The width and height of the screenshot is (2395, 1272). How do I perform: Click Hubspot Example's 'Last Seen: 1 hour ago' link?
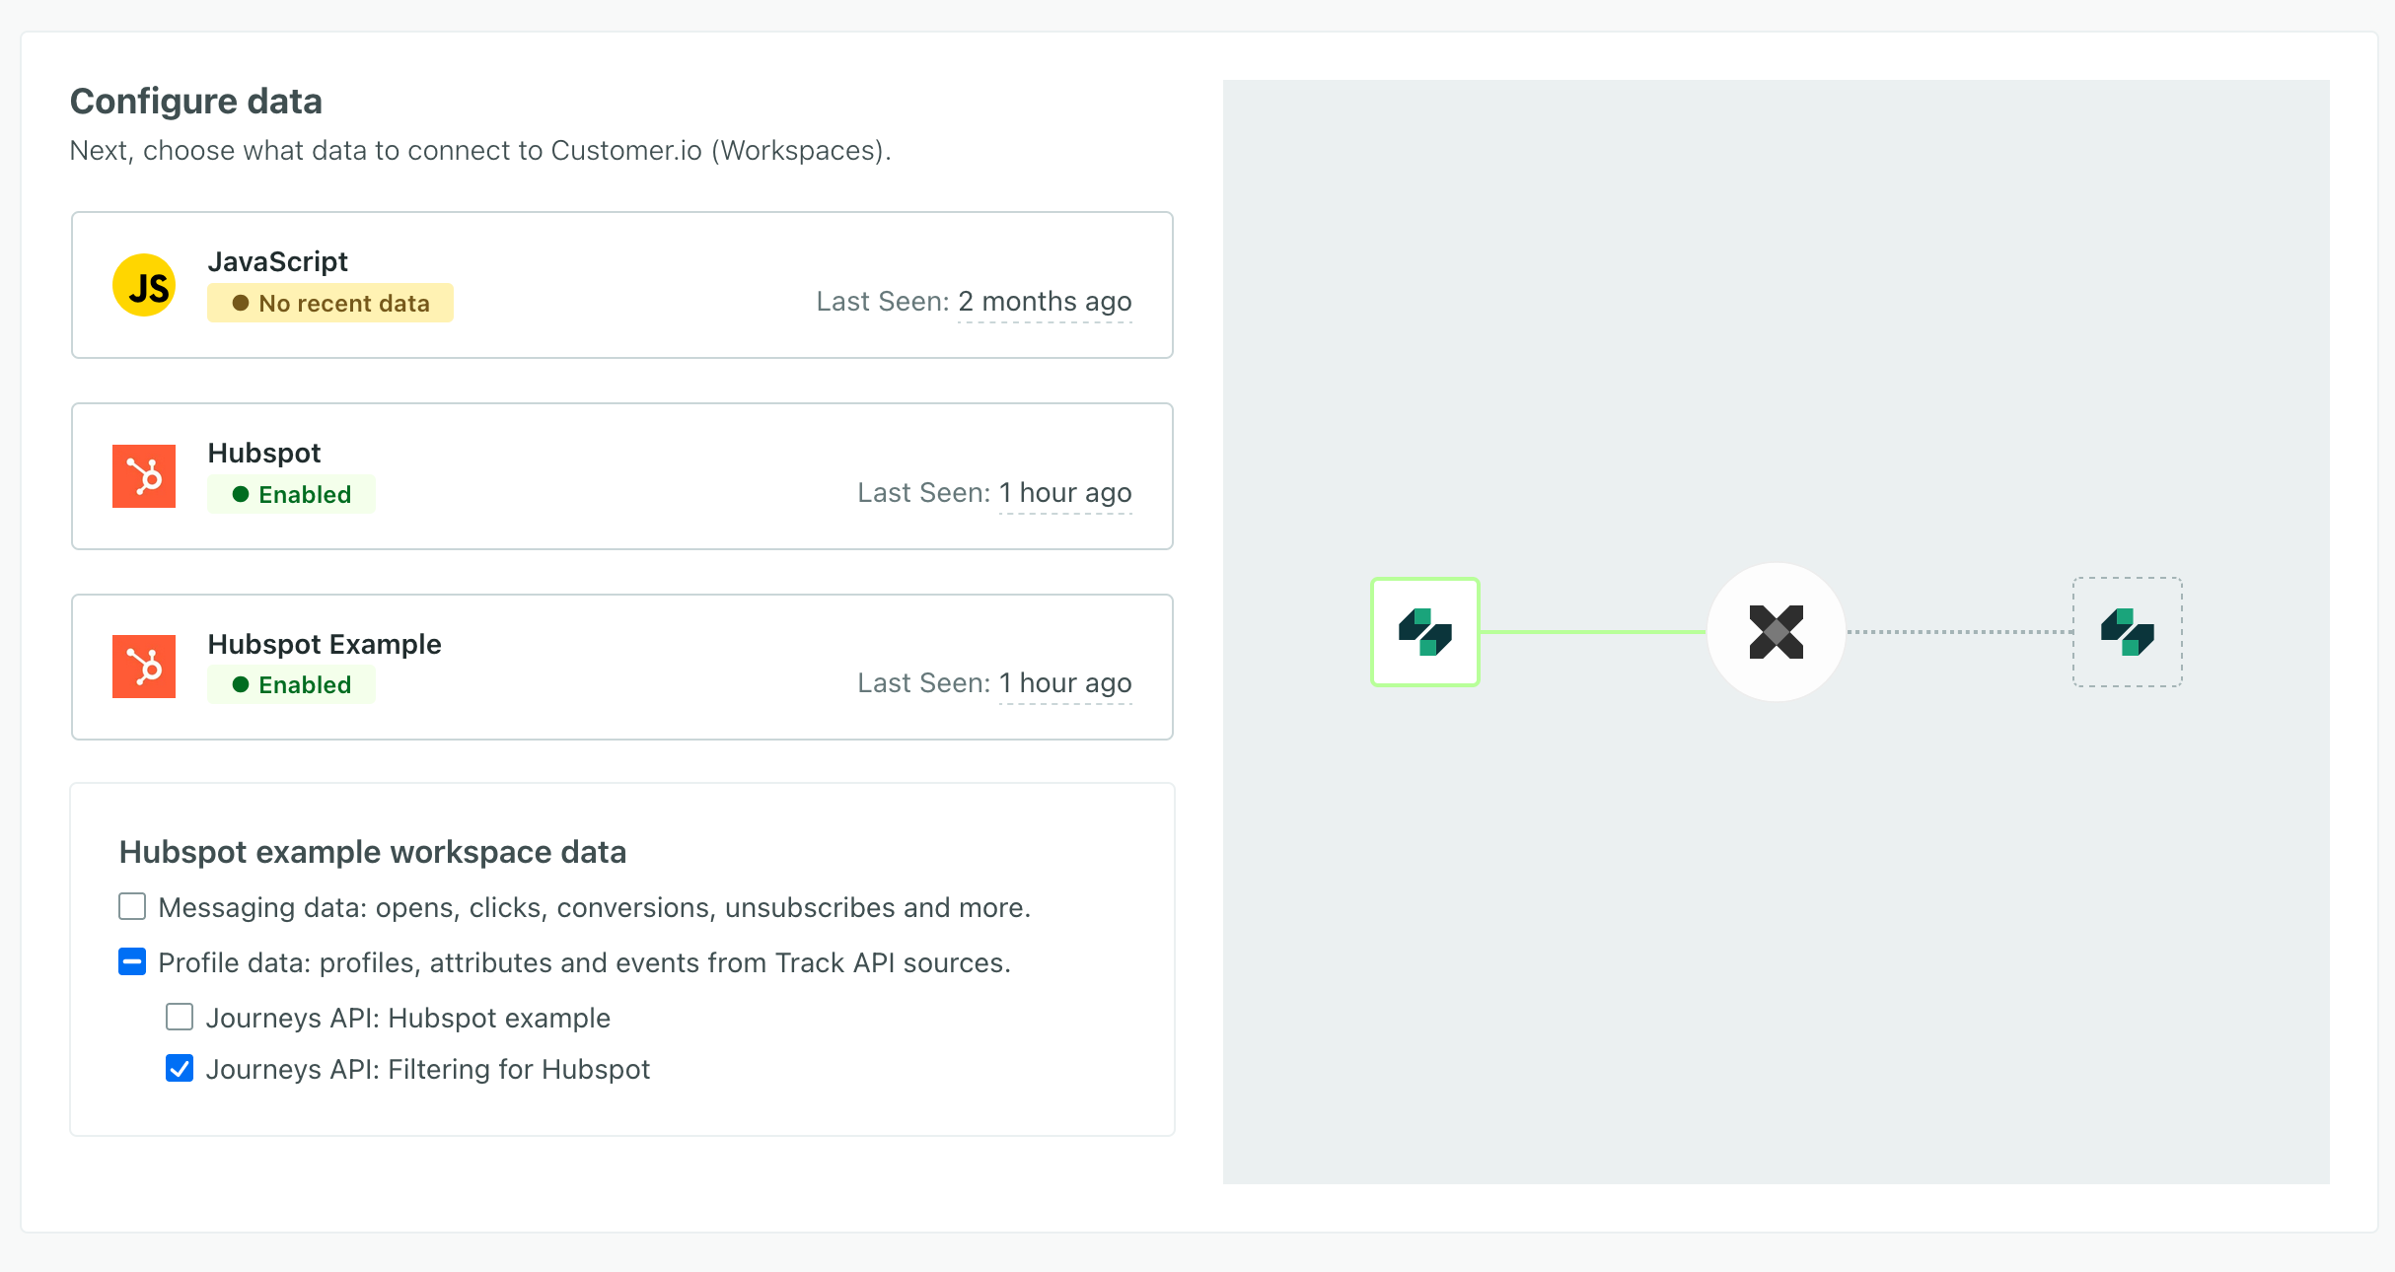(x=1064, y=682)
